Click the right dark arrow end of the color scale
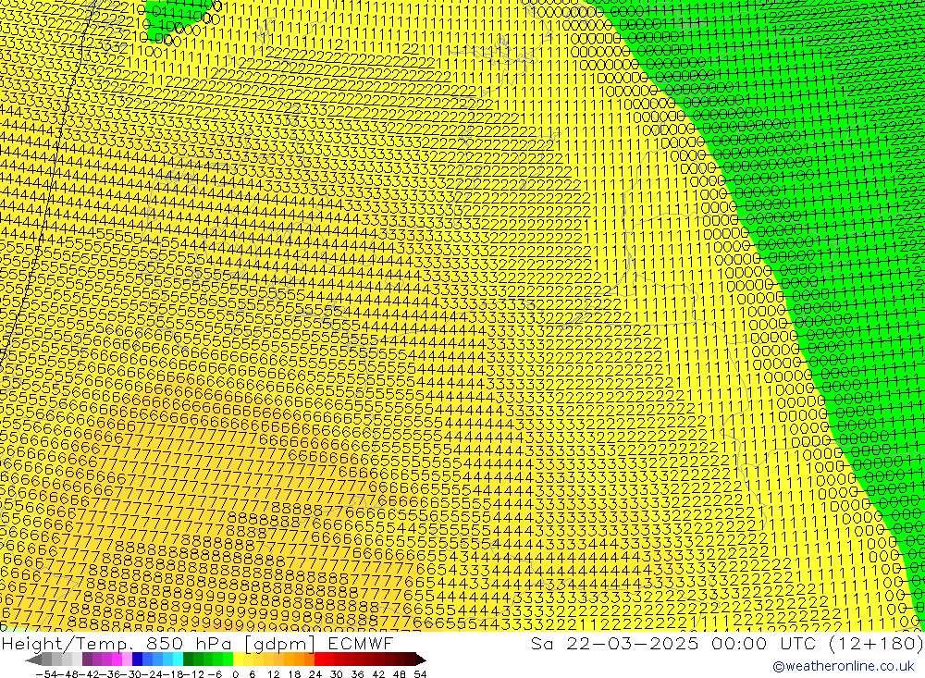The image size is (925, 678). tap(421, 660)
